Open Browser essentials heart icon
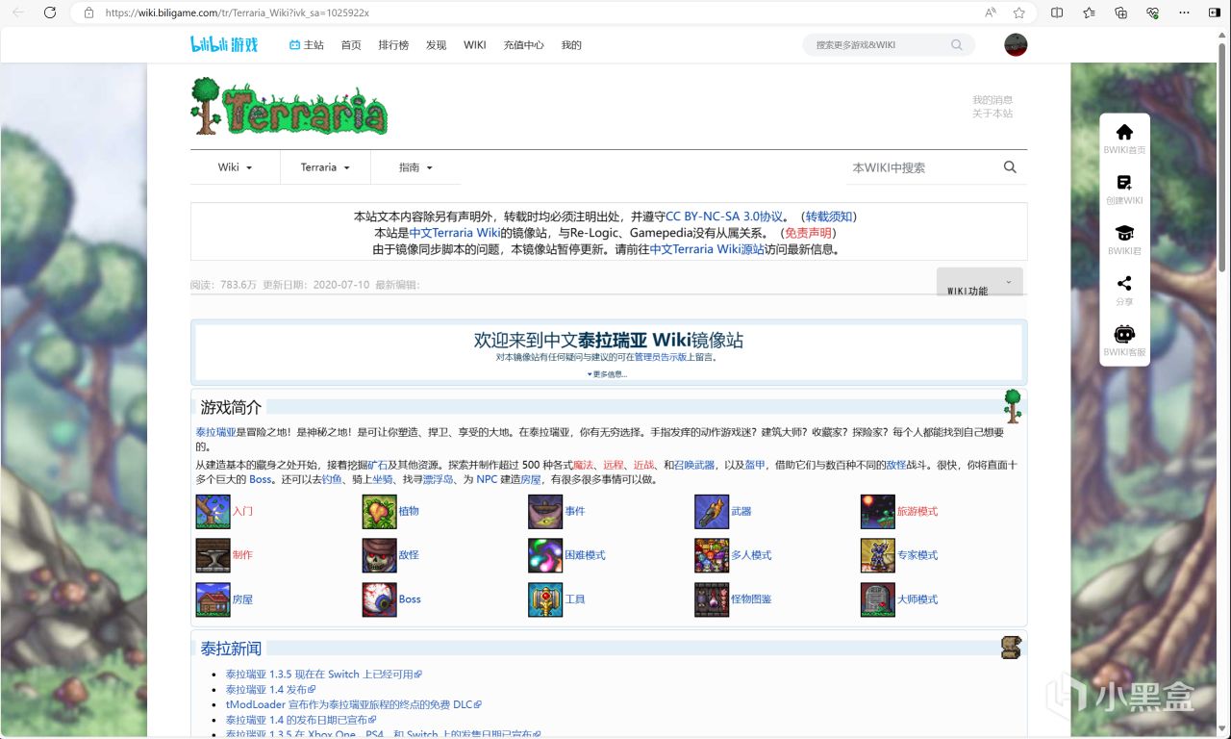The height and width of the screenshot is (739, 1231). (1152, 13)
